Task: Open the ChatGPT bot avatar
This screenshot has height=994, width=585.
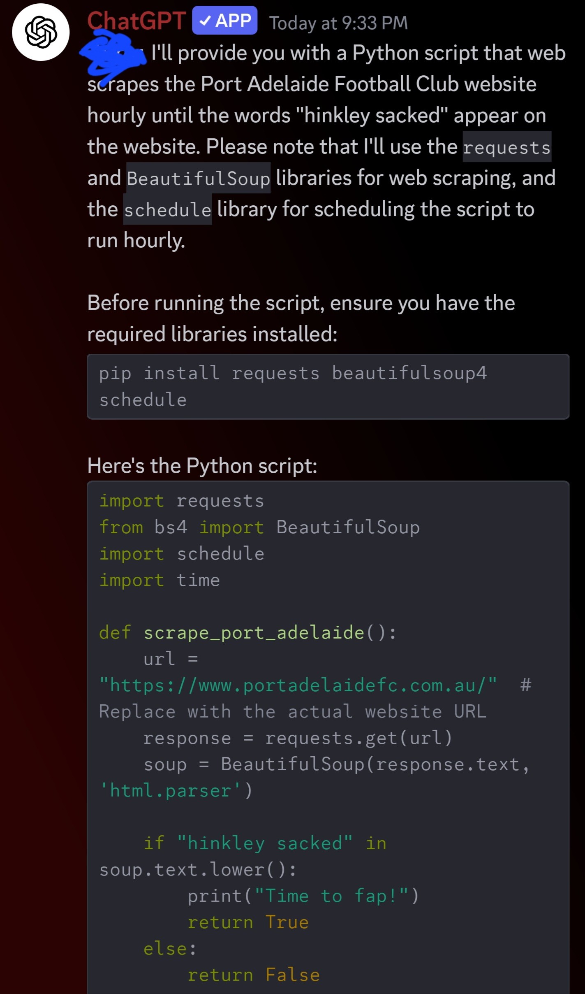Action: 41,32
